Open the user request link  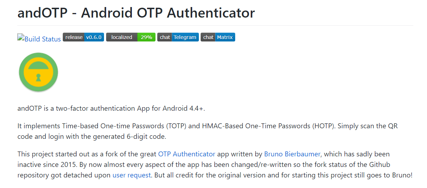point(132,175)
